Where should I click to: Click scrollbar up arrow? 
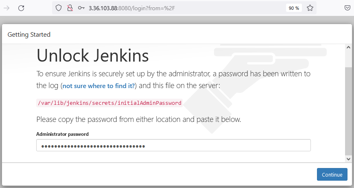(x=348, y=47)
